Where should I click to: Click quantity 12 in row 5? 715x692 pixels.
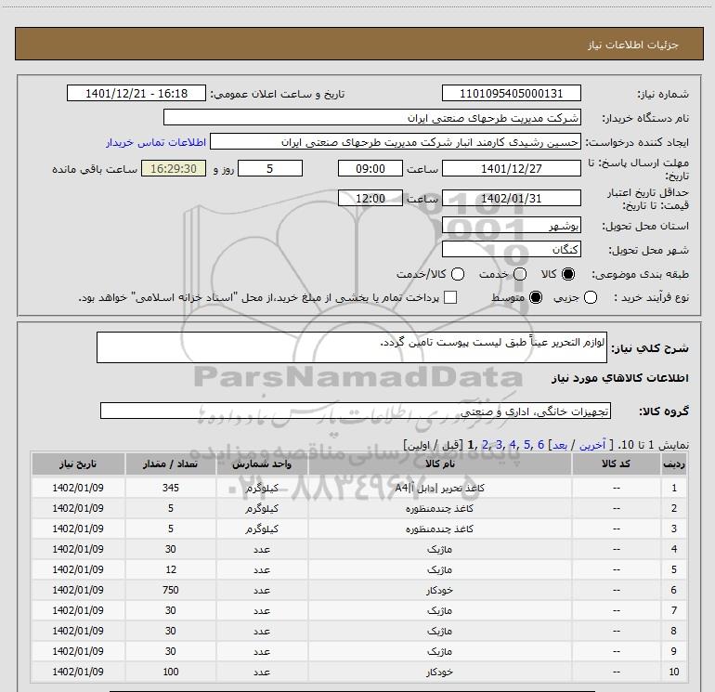coord(171,569)
